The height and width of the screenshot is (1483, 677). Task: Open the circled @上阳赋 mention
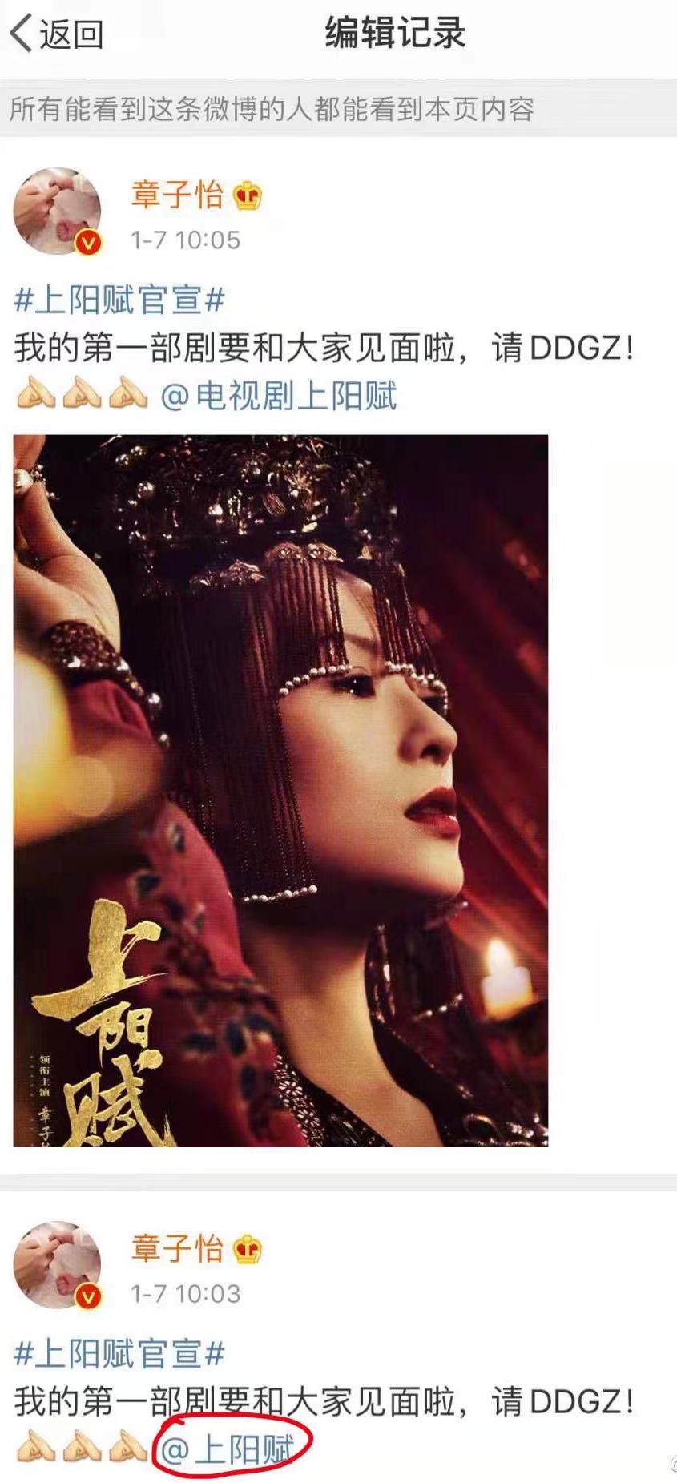[227, 1449]
